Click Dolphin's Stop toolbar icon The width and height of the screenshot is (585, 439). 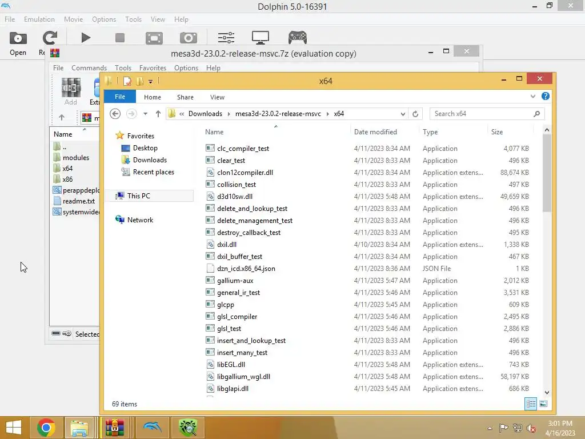pyautogui.click(x=120, y=38)
